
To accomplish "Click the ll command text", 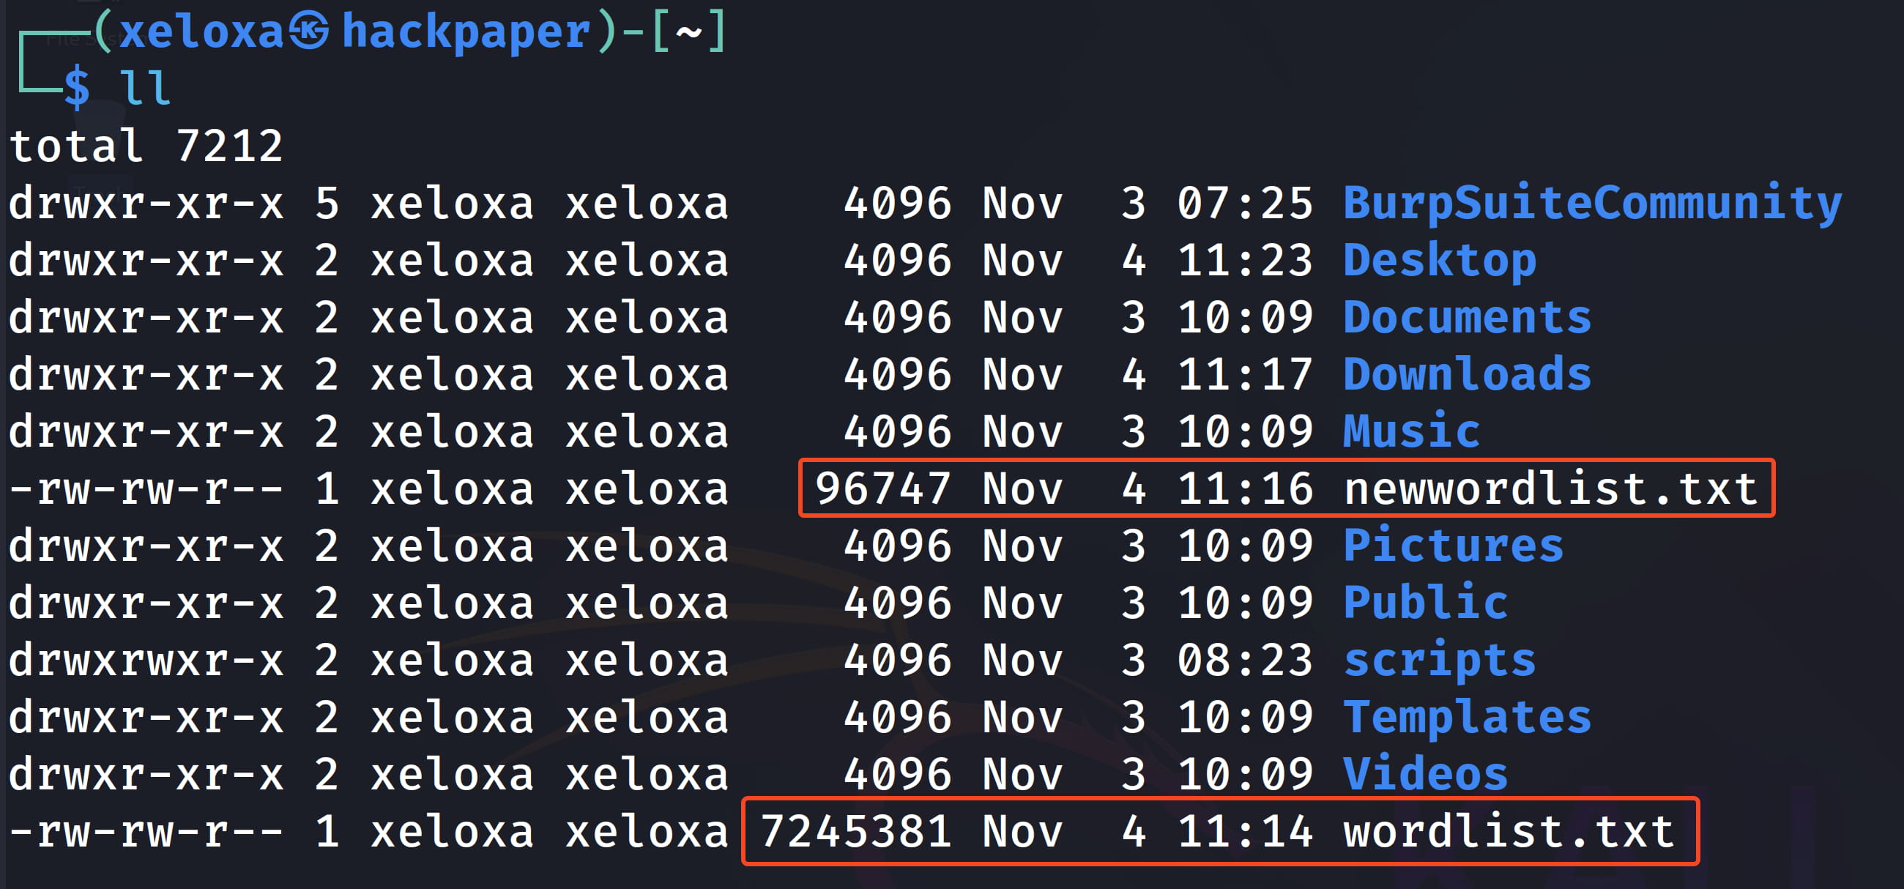I will 145,89.
